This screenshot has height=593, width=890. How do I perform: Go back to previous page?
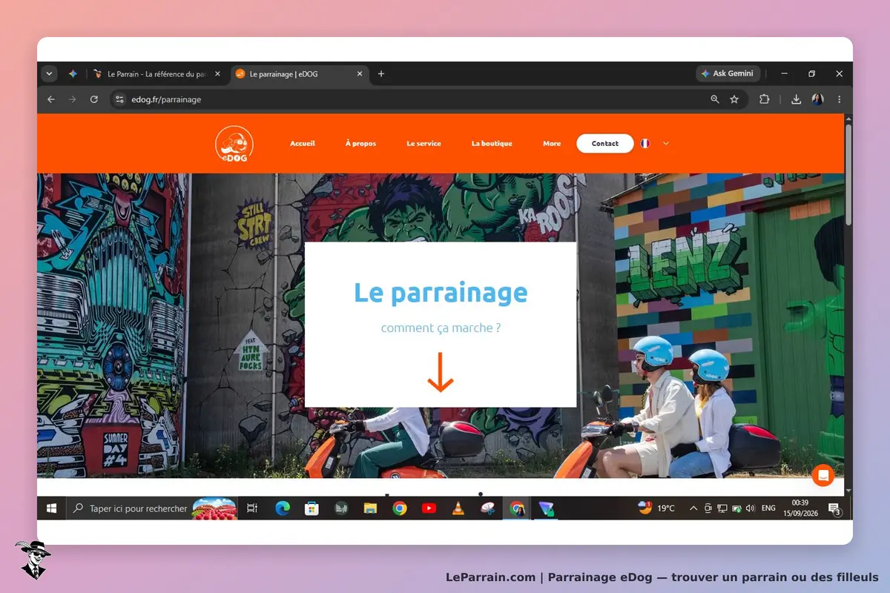tap(51, 99)
